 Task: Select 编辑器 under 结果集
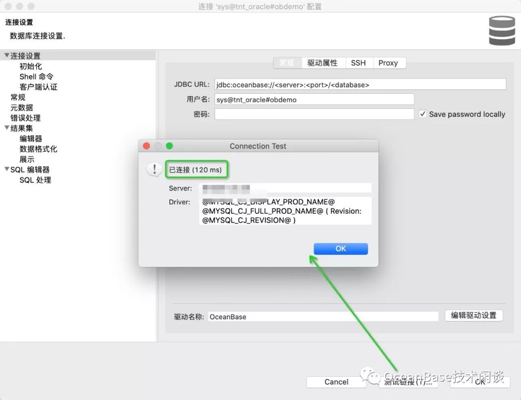pos(30,138)
